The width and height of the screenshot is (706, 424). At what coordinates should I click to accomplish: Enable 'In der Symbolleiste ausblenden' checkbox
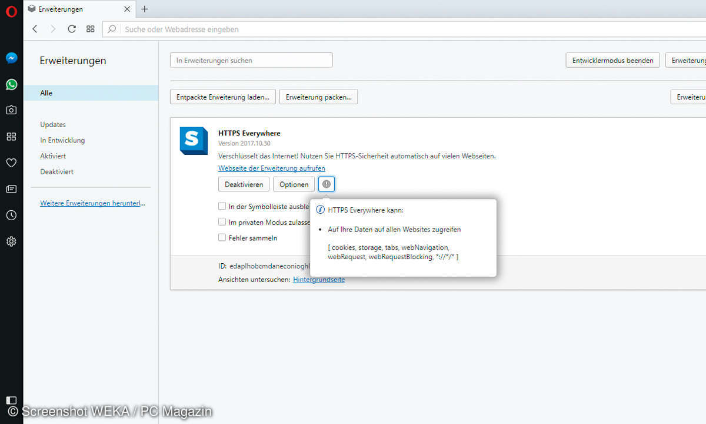pos(222,206)
